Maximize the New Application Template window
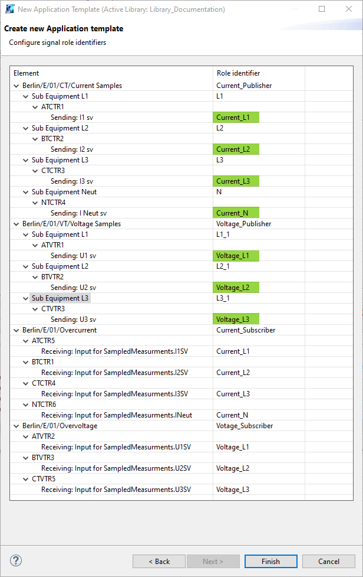Image resolution: width=363 pixels, height=577 pixels. click(322, 9)
